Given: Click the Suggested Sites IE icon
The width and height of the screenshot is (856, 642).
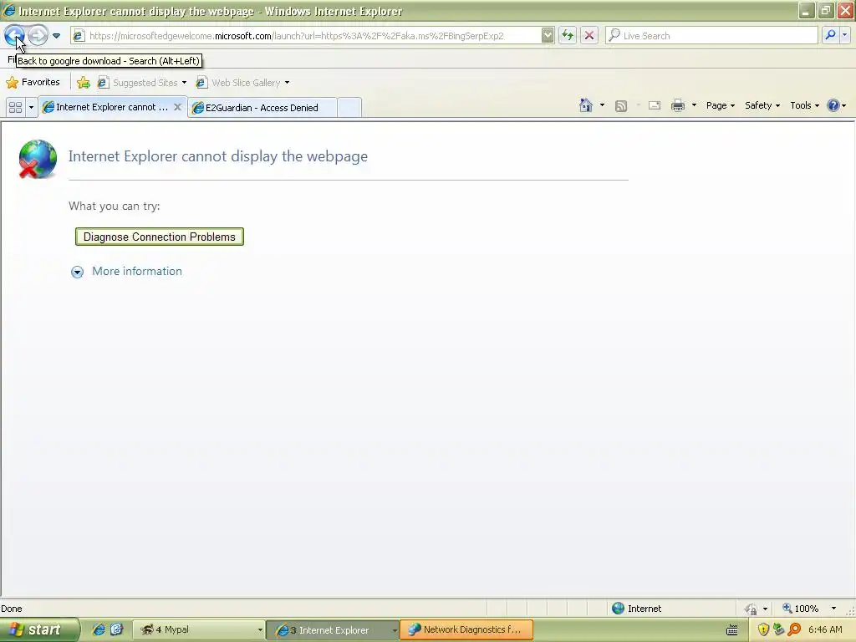Looking at the screenshot, I should 103,83.
